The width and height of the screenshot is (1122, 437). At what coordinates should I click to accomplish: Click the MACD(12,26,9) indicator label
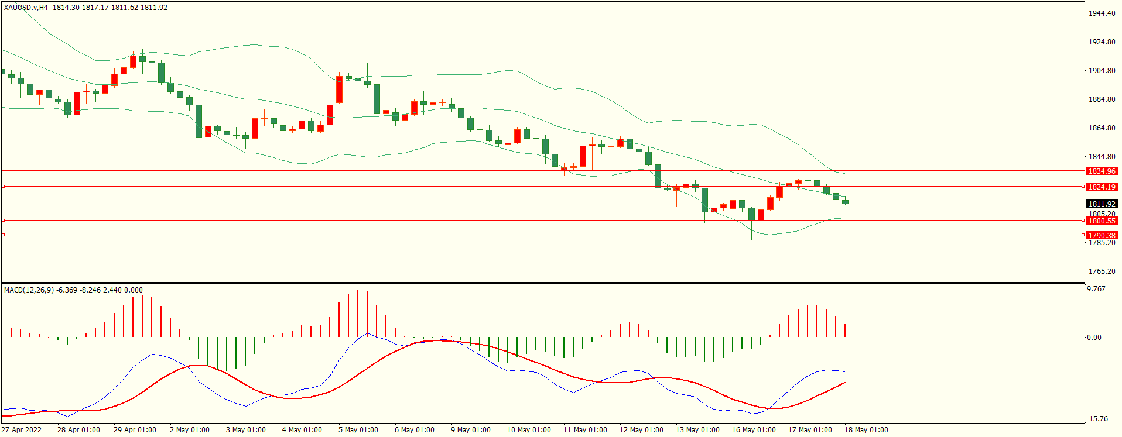click(29, 290)
